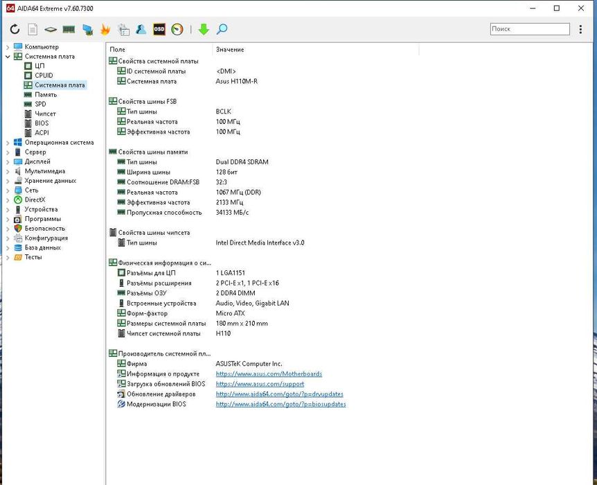Select the Эффективная частота 2133 МГц value
This screenshot has height=485, width=597.
[229, 202]
